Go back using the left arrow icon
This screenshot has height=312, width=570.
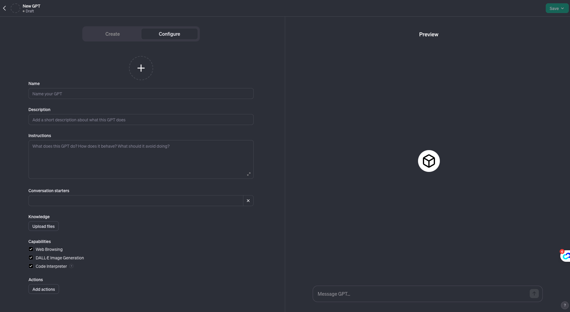(5, 8)
